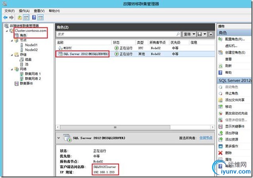Open 文件(F) menu
Viewport: 253px width, 178px height.
[10, 11]
